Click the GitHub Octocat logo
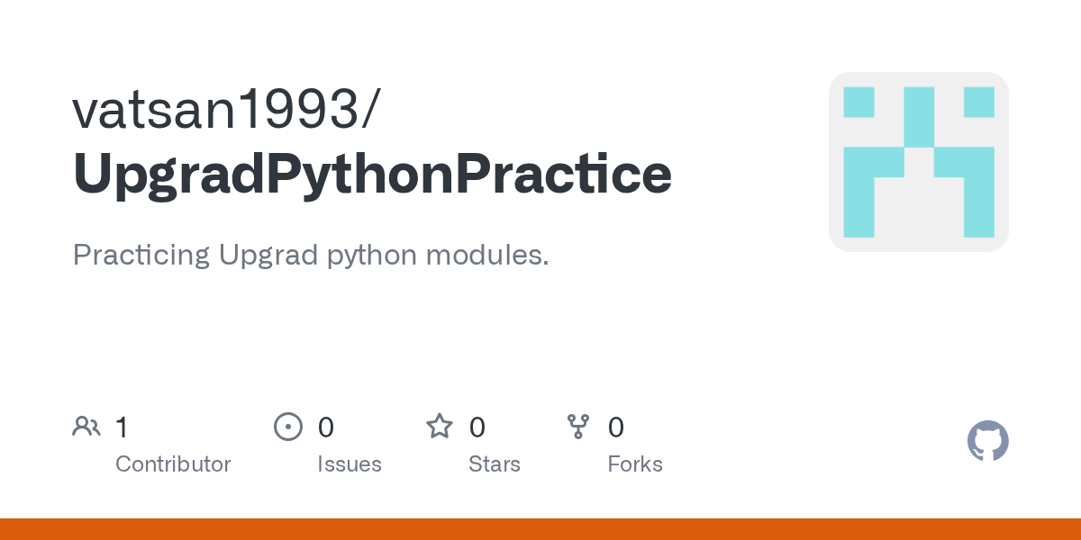Image resolution: width=1081 pixels, height=540 pixels. tap(987, 441)
